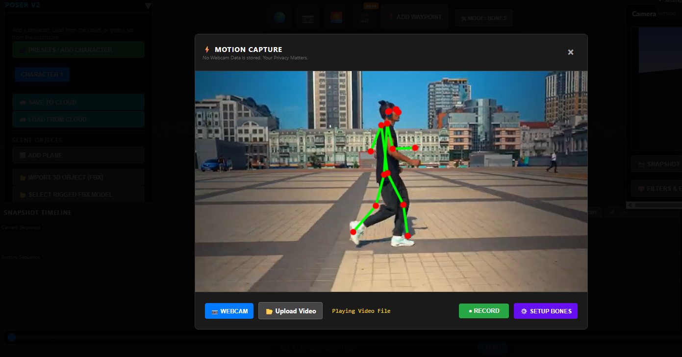Click the lightning bolt in Motion Capture header
This screenshot has width=682, height=357.
(206, 49)
